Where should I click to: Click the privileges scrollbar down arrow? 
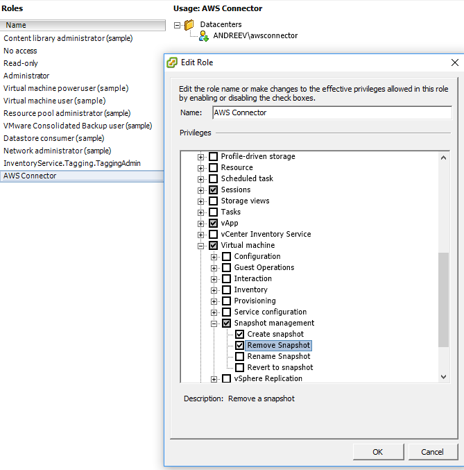pos(444,377)
